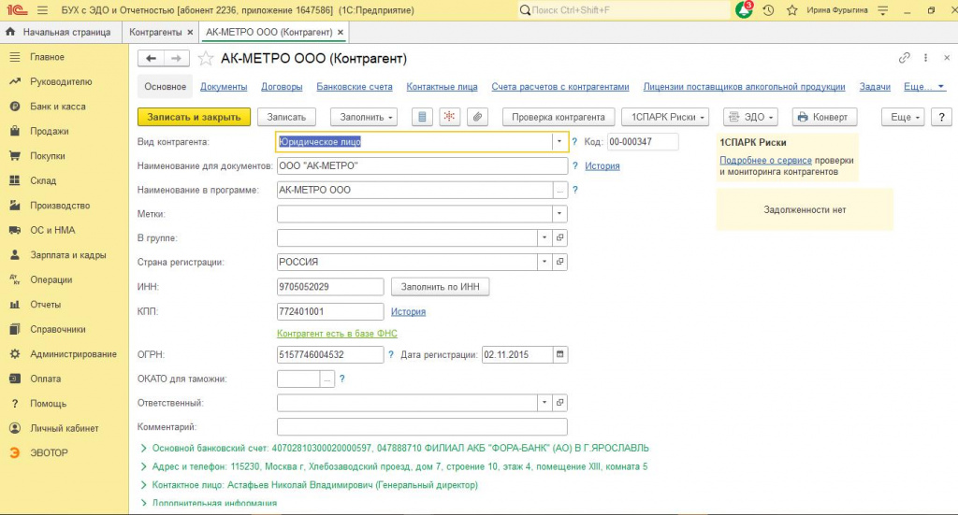Open the main menu hamburger icon
The image size is (958, 515).
42,10
